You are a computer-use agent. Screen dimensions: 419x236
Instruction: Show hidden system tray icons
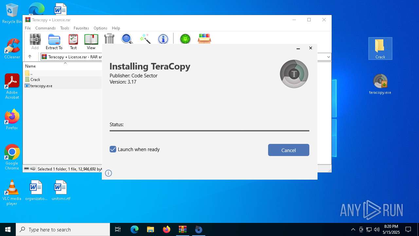(x=353, y=229)
